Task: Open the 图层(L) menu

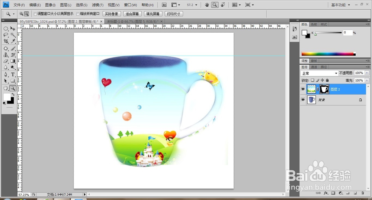Action: coord(66,5)
